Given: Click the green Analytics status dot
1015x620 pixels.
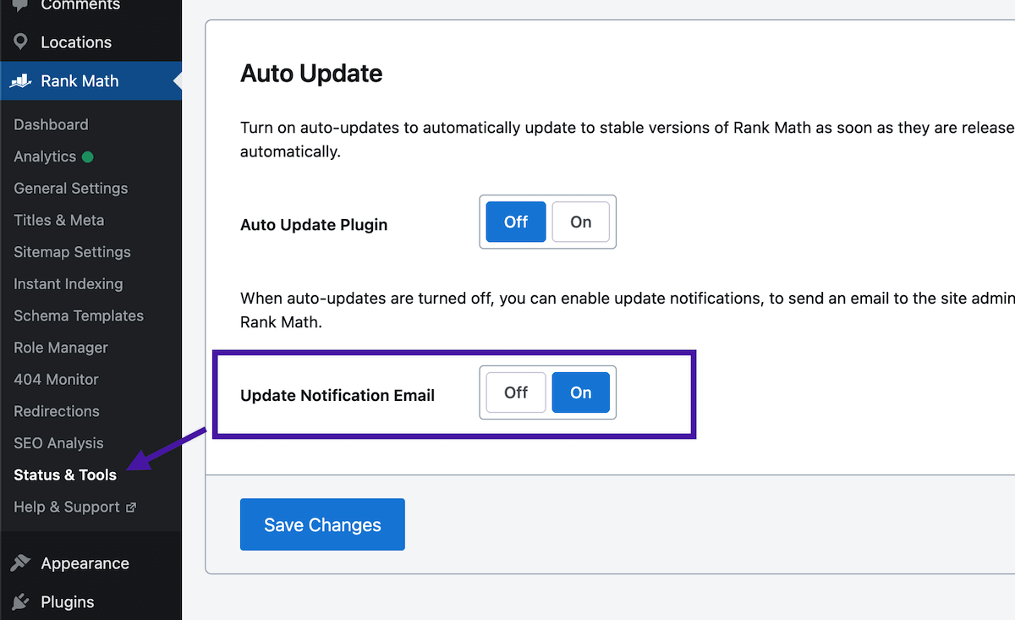Looking at the screenshot, I should pos(88,156).
